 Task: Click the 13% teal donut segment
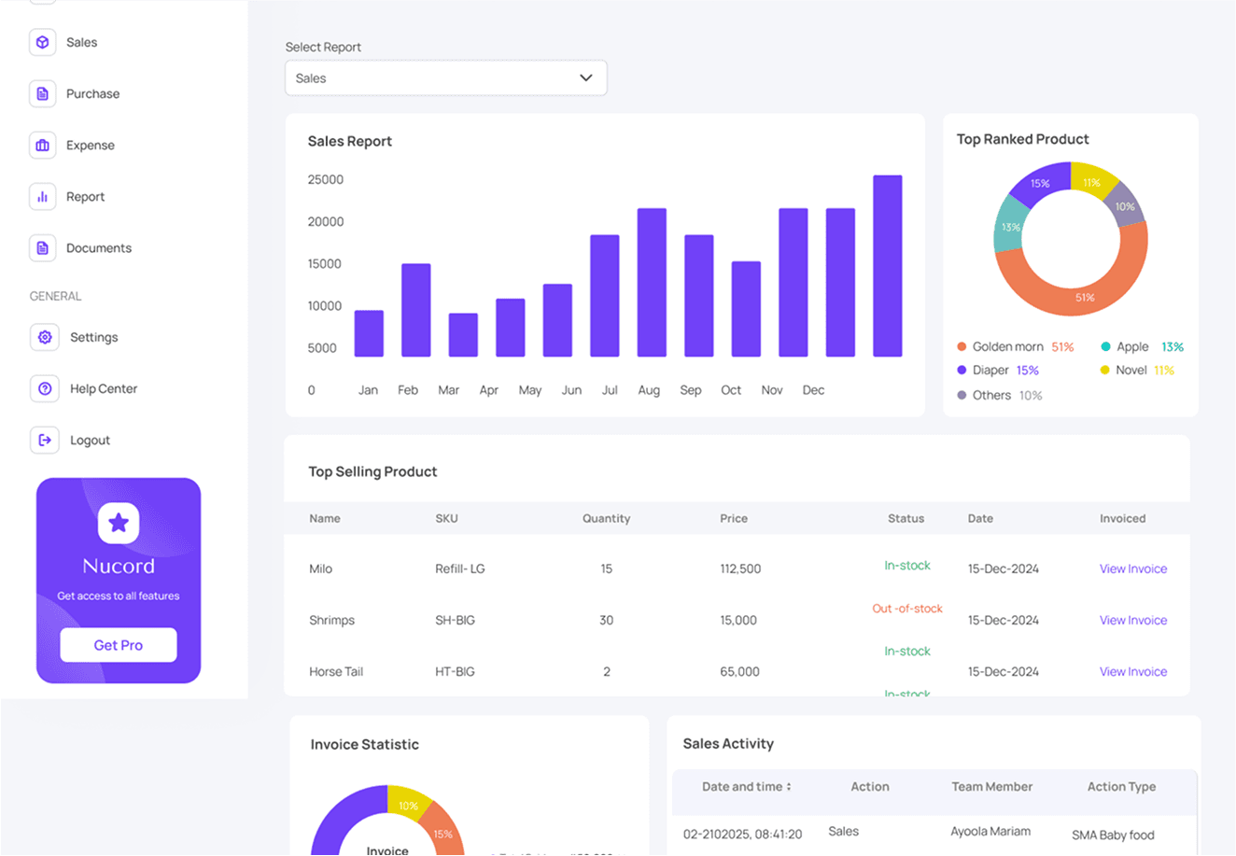(1010, 226)
